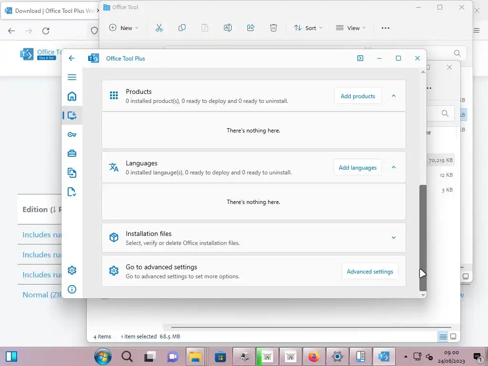The width and height of the screenshot is (488, 366).
Task: Open See more dots in Explorer toolbar
Action: 385,28
